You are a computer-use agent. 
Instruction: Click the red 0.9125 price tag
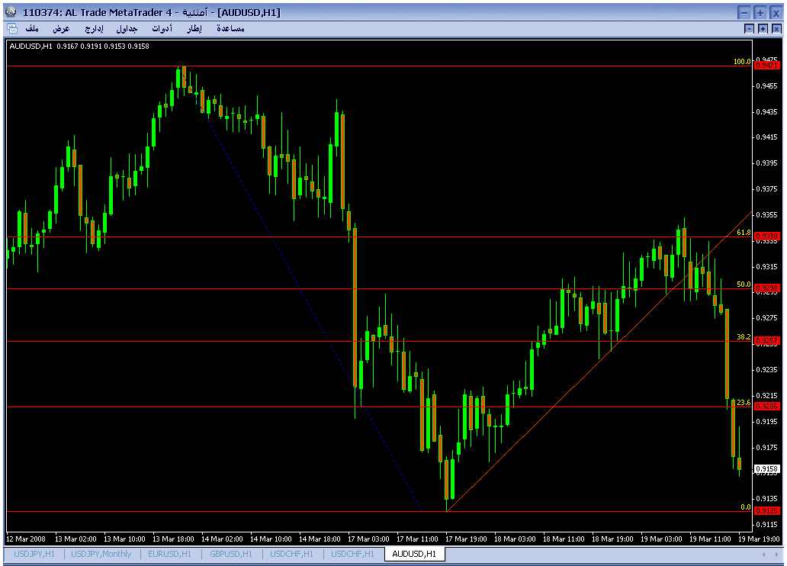(767, 511)
